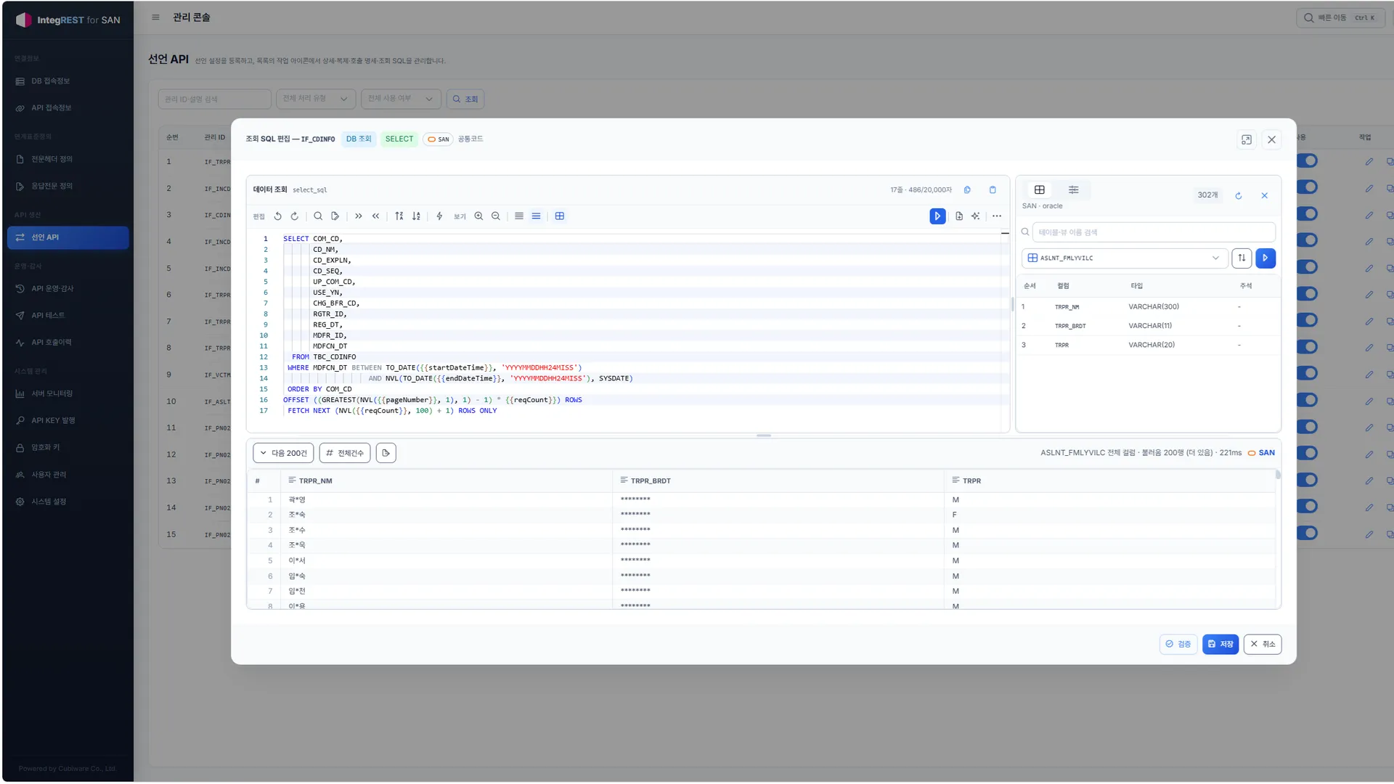Toggle the usage switch for background row 7
Screen dimensions: 1394x784
(x=1307, y=320)
